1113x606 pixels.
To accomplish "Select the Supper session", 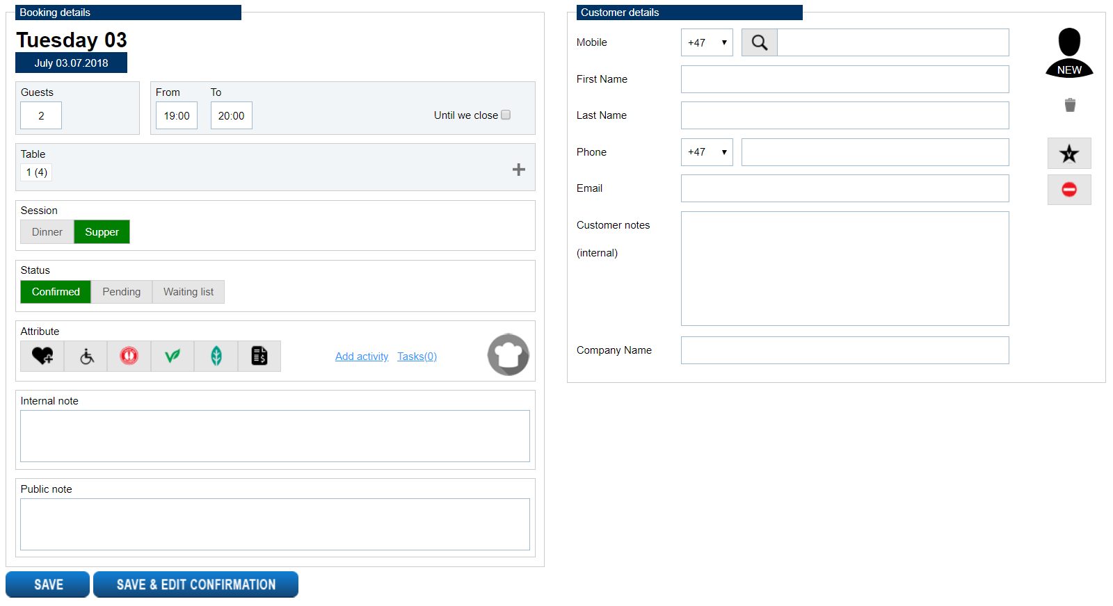I will 102,232.
